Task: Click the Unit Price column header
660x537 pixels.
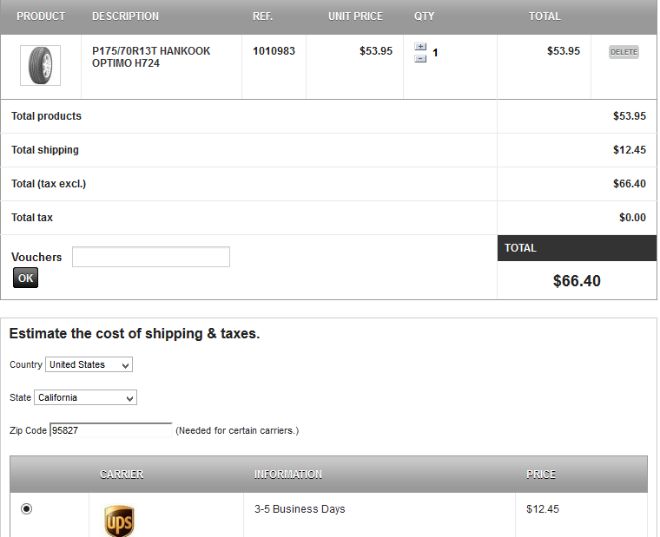Action: 355,16
